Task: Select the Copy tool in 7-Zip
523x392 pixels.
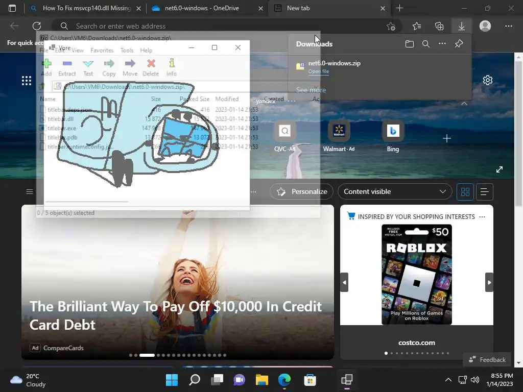Action: click(x=109, y=68)
